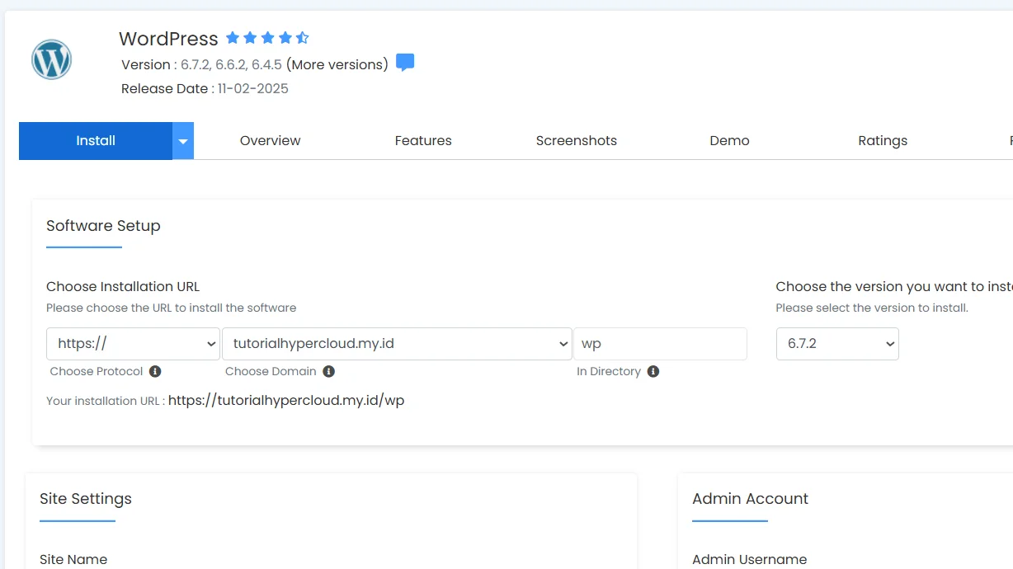
Task: Open the Ratings tab
Action: point(883,141)
